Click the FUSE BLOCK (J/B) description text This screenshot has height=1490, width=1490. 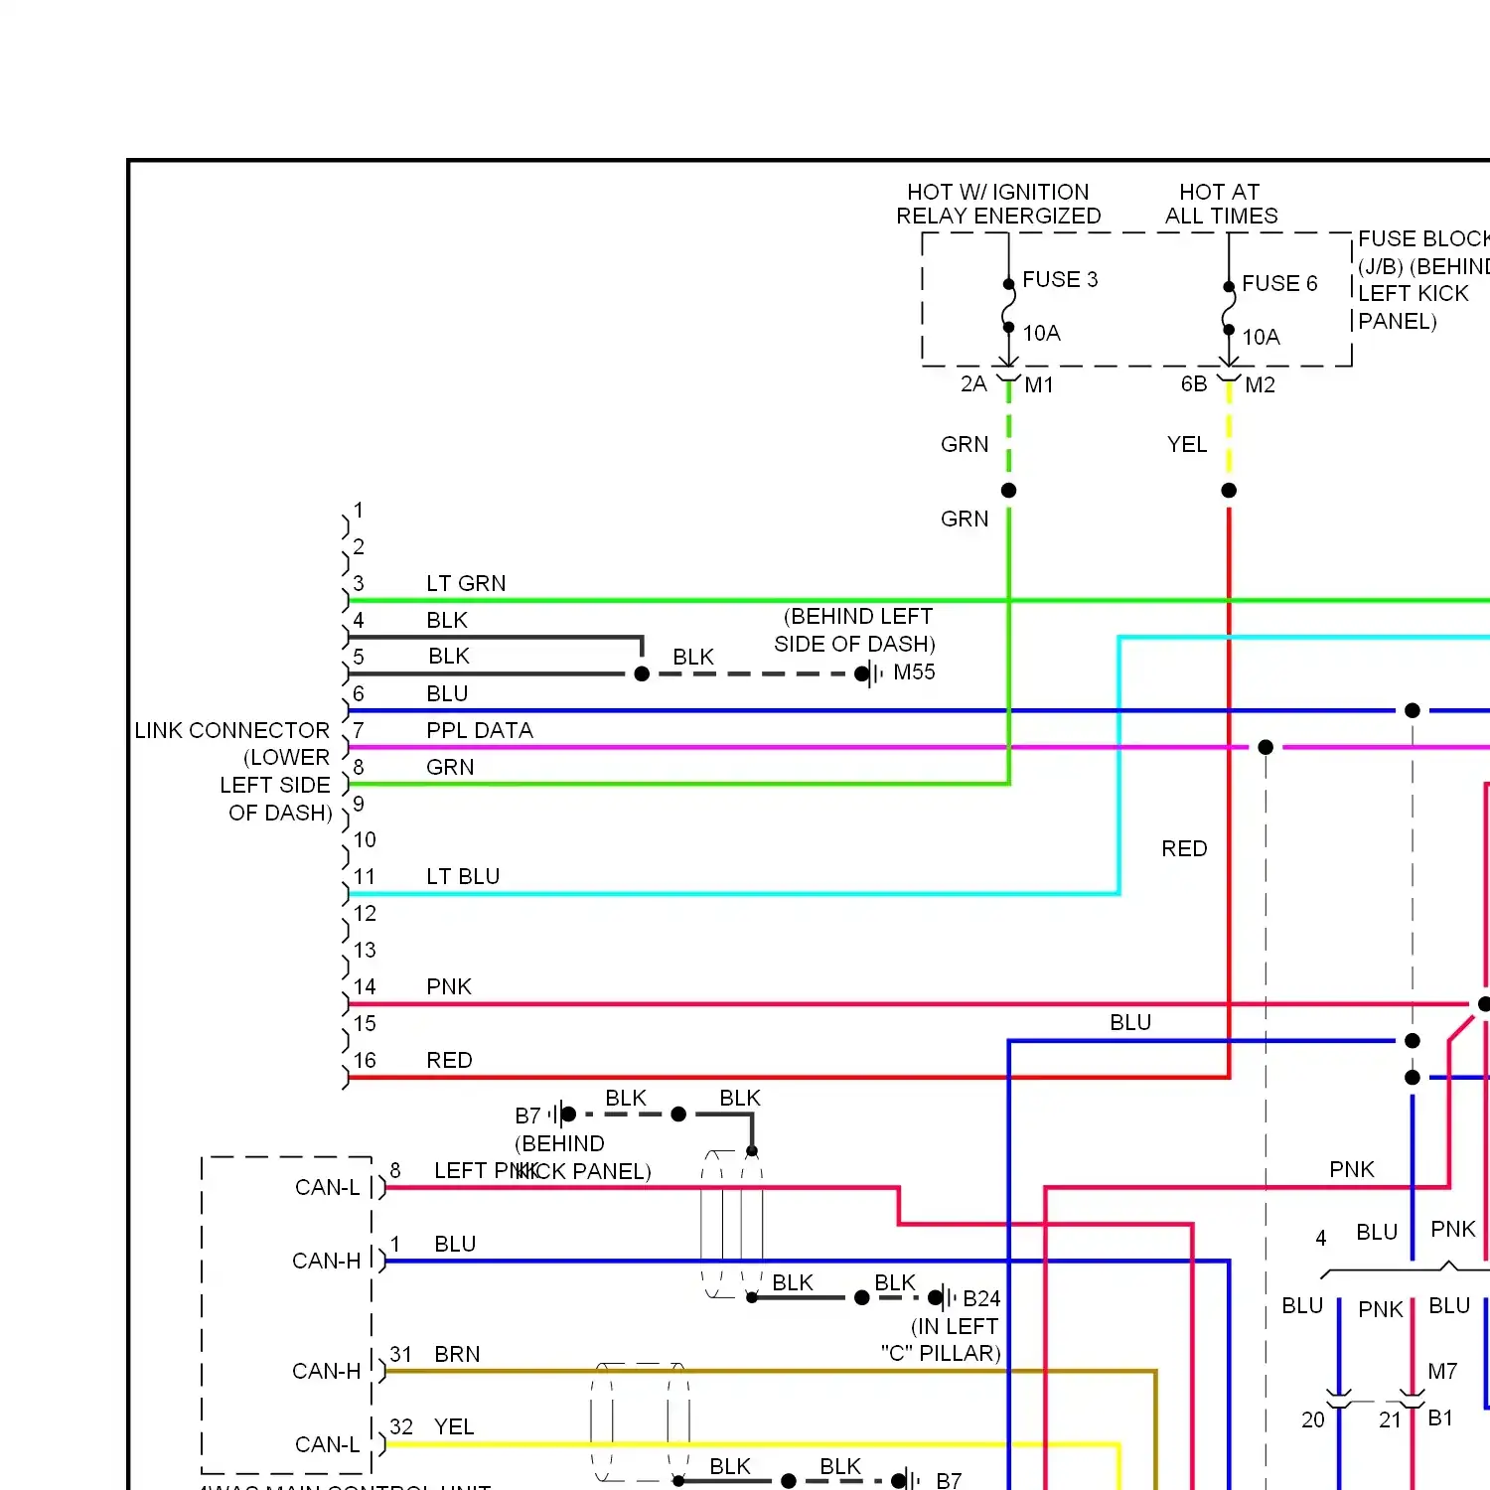(x=1423, y=280)
